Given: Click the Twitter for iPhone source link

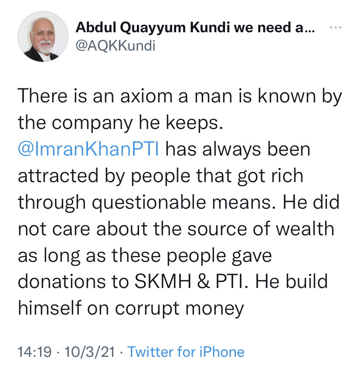Looking at the screenshot, I should point(186,352).
